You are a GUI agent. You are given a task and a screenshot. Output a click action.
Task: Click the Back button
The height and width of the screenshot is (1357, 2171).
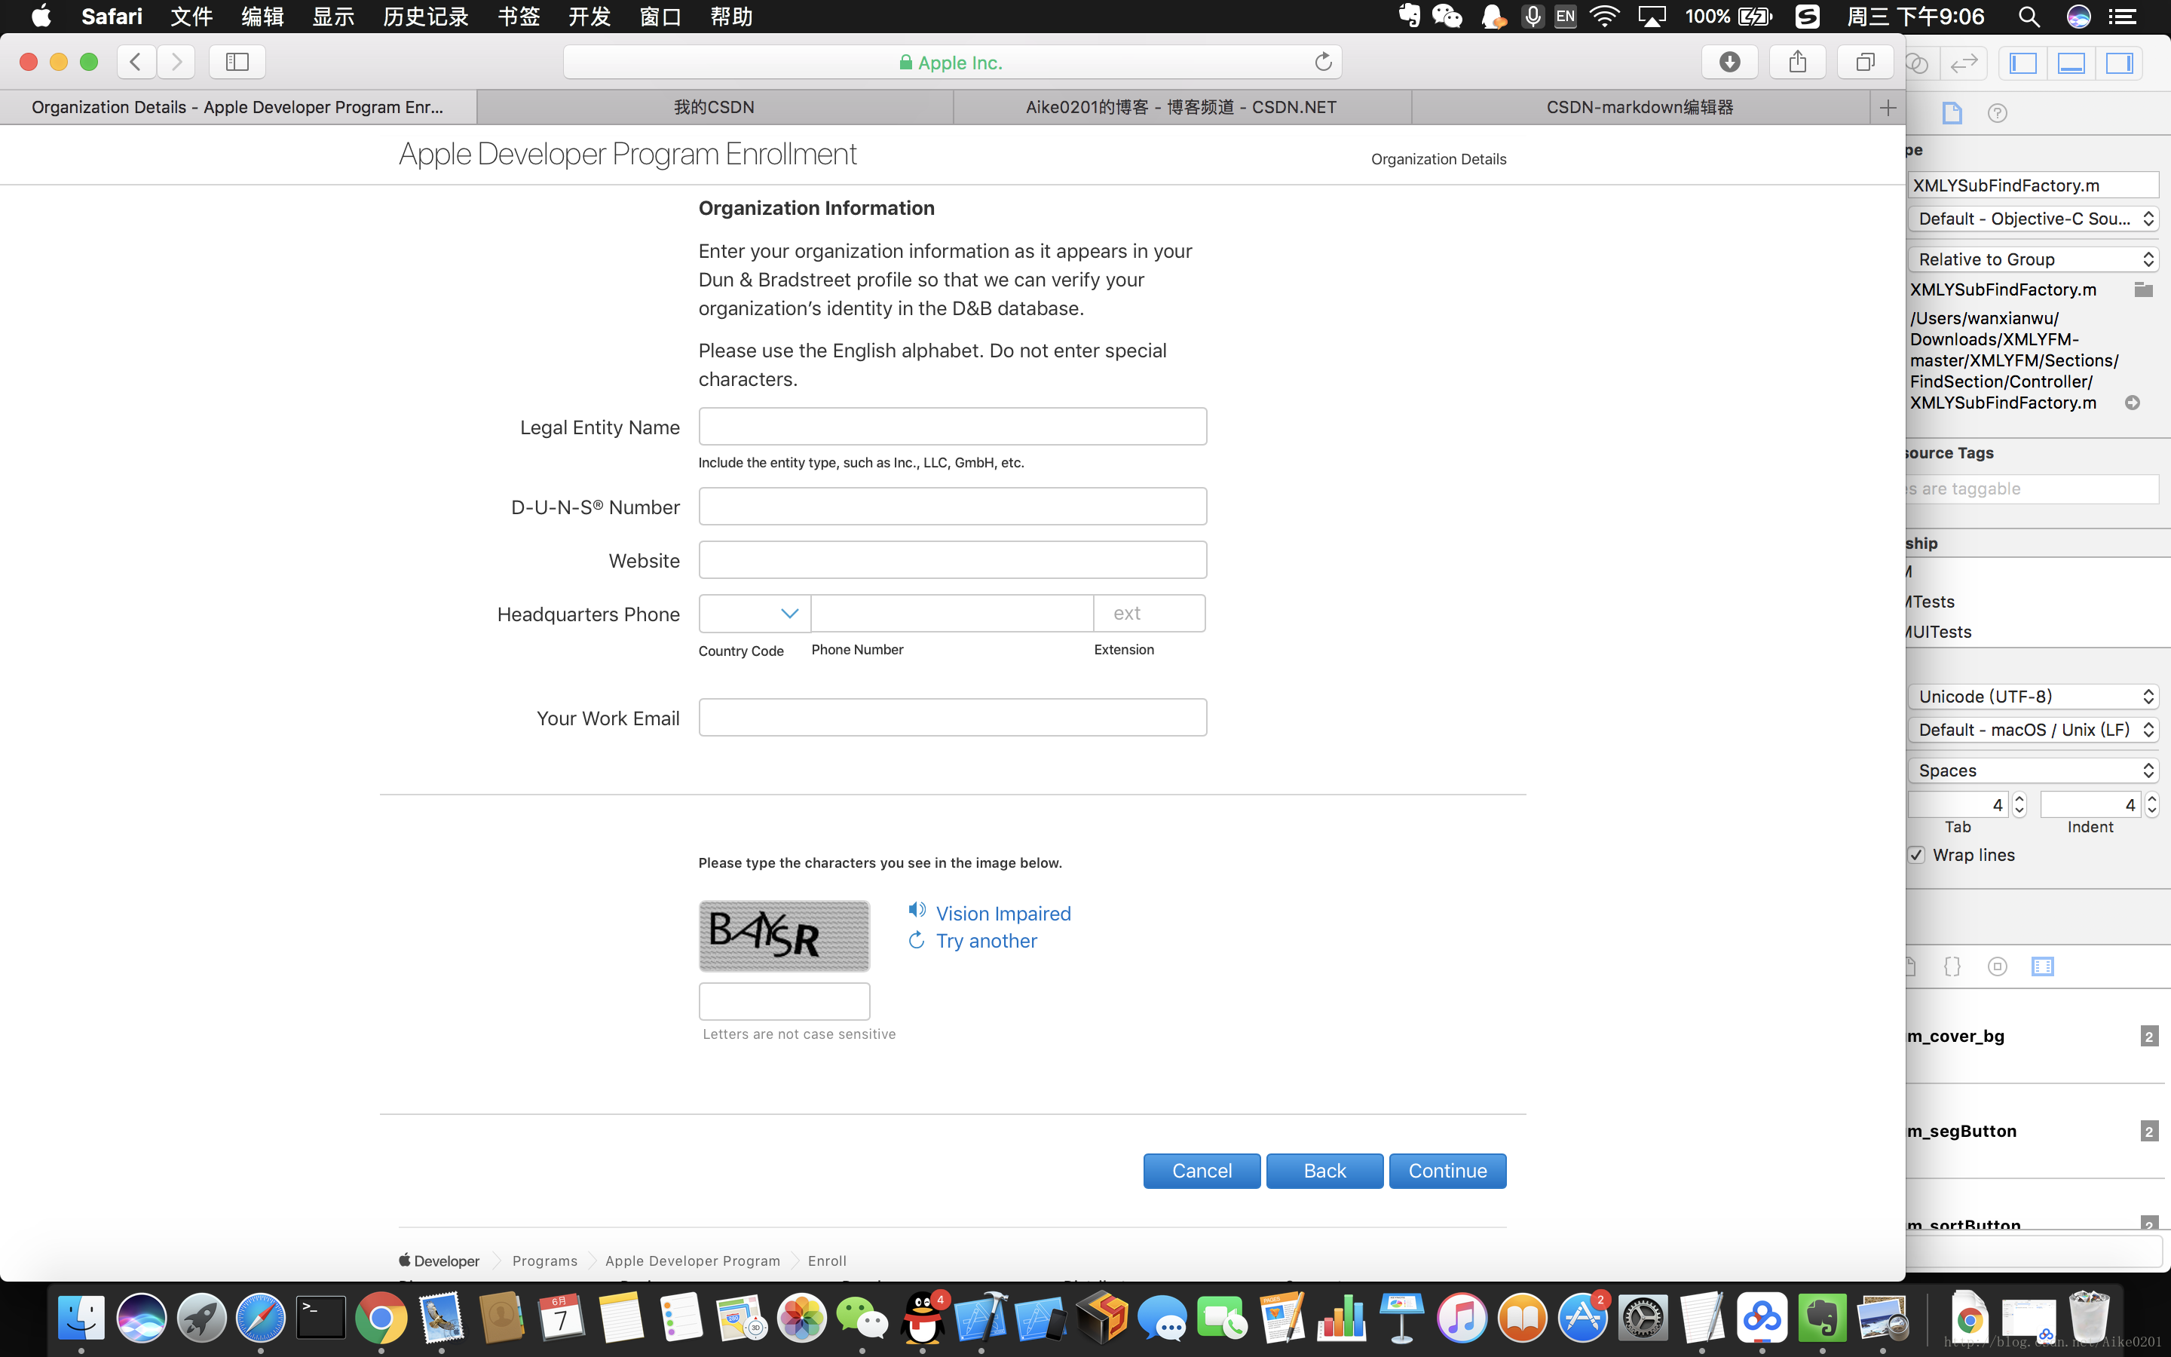(x=1324, y=1170)
